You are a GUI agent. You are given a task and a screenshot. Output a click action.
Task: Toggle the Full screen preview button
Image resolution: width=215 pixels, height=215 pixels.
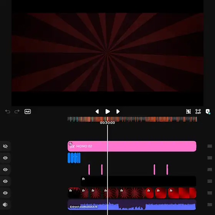click(x=28, y=111)
